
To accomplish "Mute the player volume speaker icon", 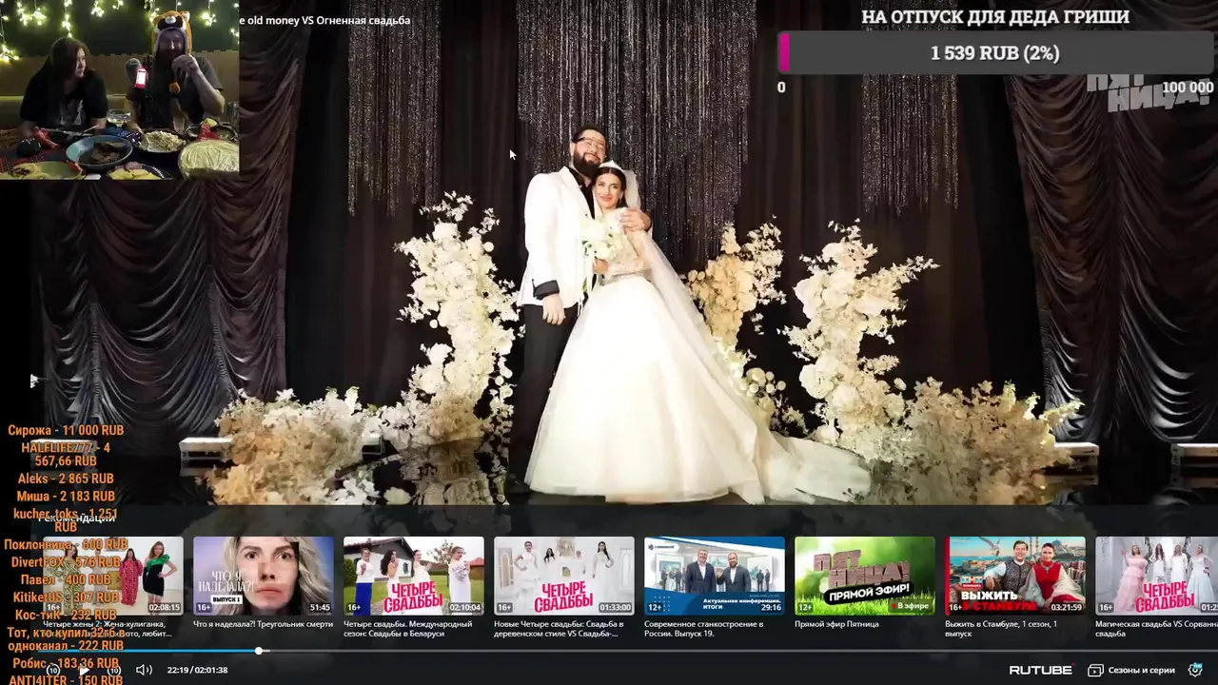I will click(x=144, y=670).
